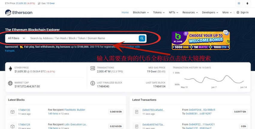Open Flashbots: Builder fee recipient link
Image resolution: width=255 pixels, height=129 pixels.
(x=75, y=110)
